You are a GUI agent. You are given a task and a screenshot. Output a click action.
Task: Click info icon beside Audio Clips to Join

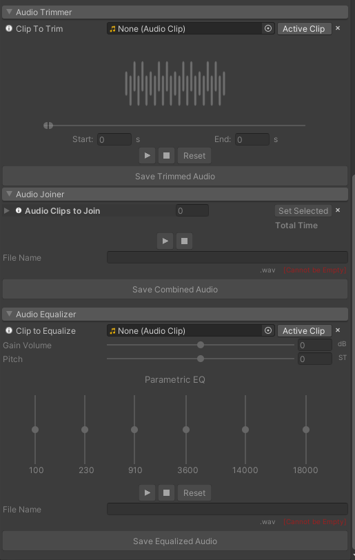click(x=19, y=211)
